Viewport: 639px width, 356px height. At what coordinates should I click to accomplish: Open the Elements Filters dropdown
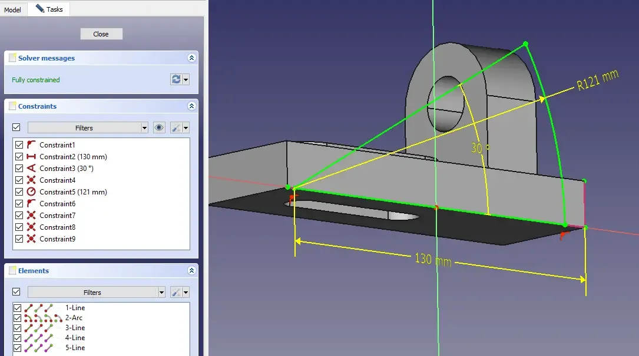tap(96, 293)
